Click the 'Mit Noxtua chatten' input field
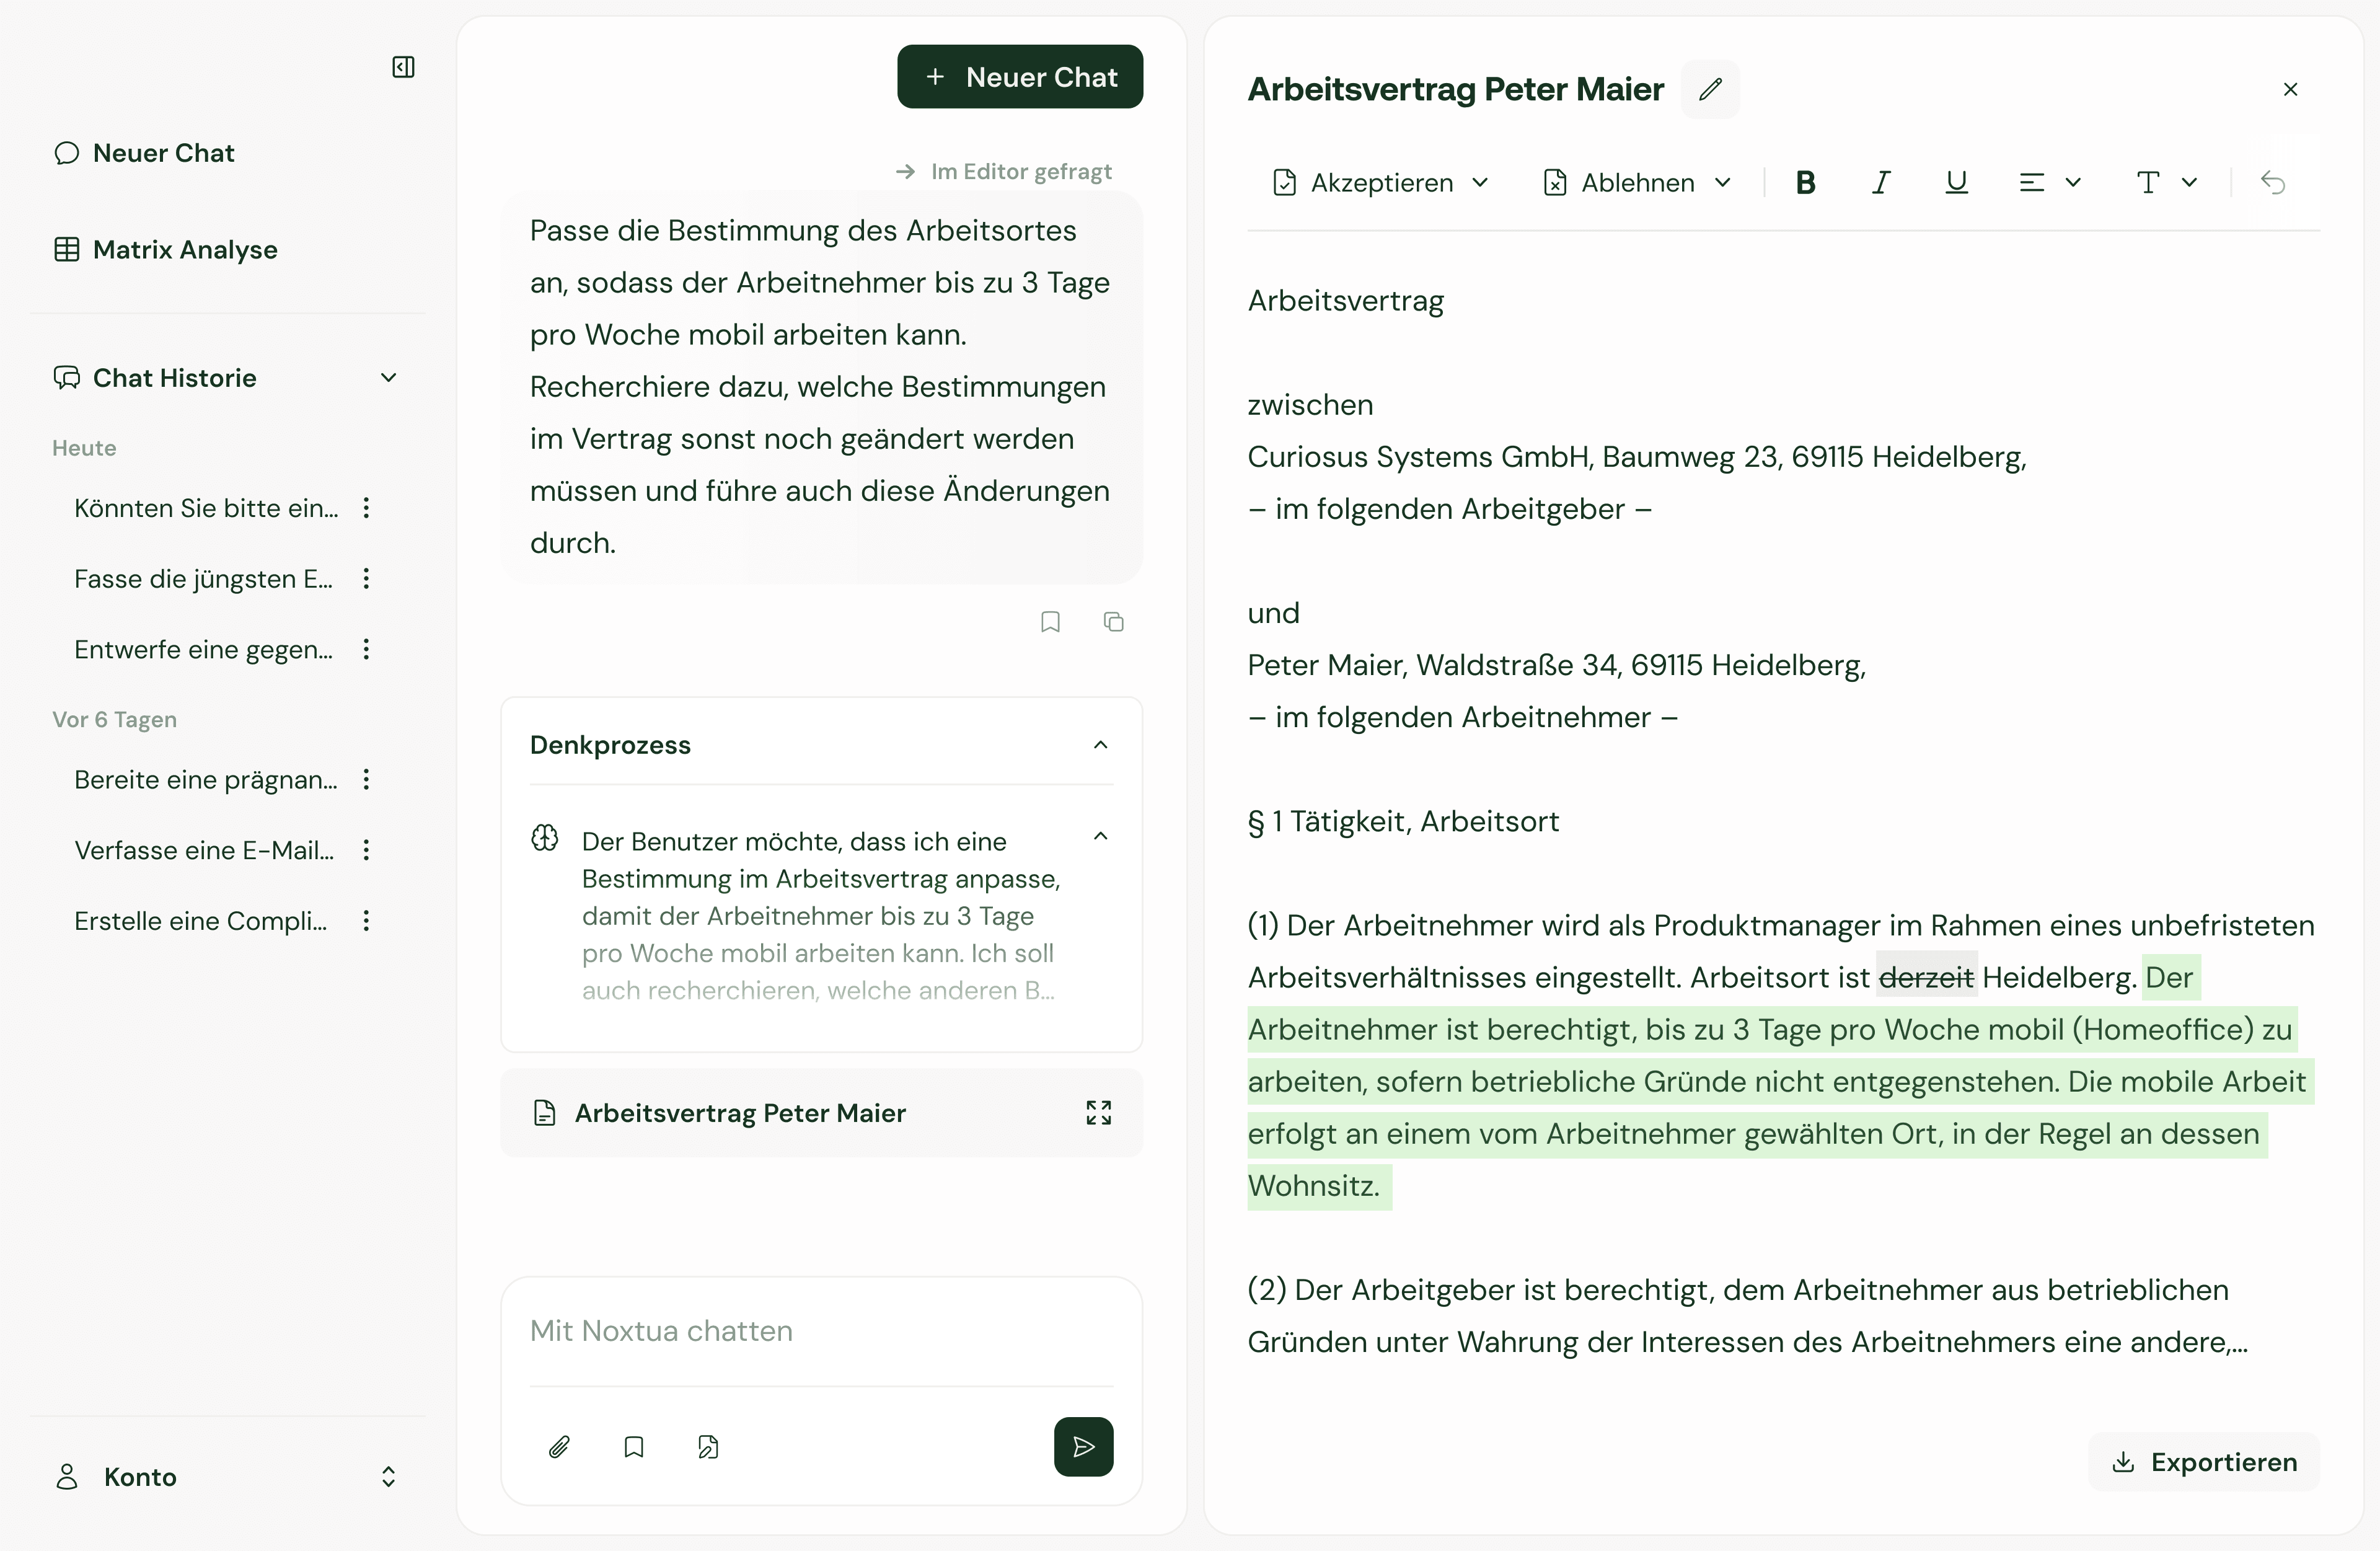The image size is (2380, 1551). (821, 1330)
